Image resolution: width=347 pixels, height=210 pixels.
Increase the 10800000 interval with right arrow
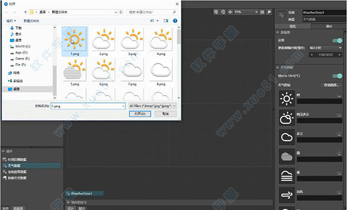click(339, 54)
